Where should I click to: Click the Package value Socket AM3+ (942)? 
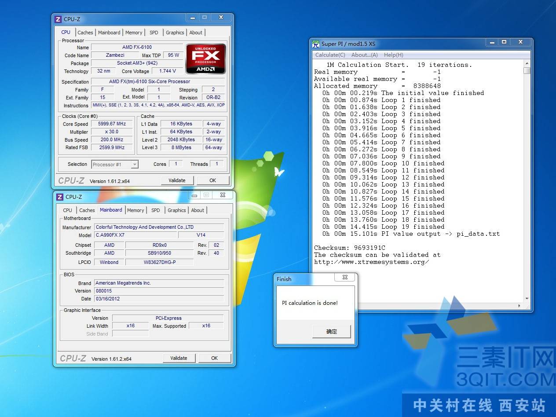pos(137,63)
